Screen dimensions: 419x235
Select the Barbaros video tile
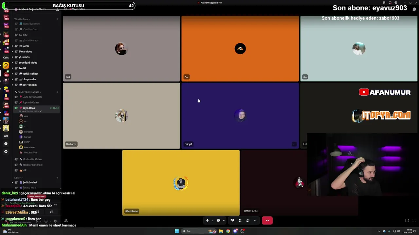point(121,116)
